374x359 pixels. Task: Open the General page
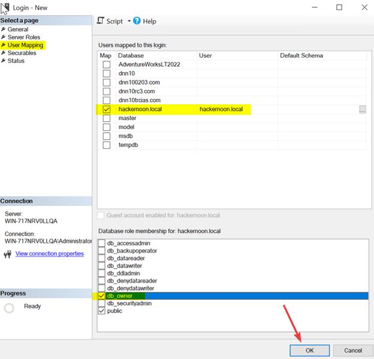tap(18, 29)
